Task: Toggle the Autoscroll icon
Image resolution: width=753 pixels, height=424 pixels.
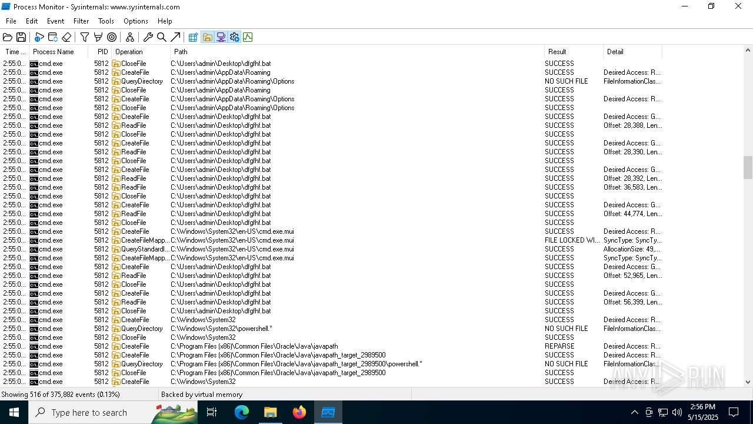Action: [x=52, y=37]
